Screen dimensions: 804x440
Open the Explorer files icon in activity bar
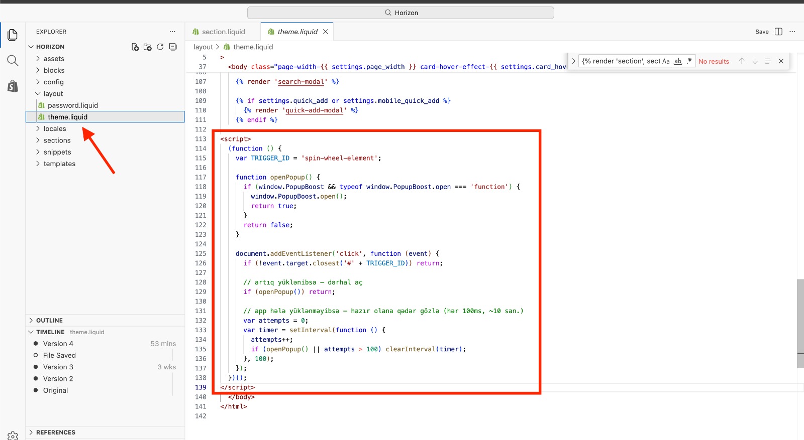pyautogui.click(x=13, y=35)
